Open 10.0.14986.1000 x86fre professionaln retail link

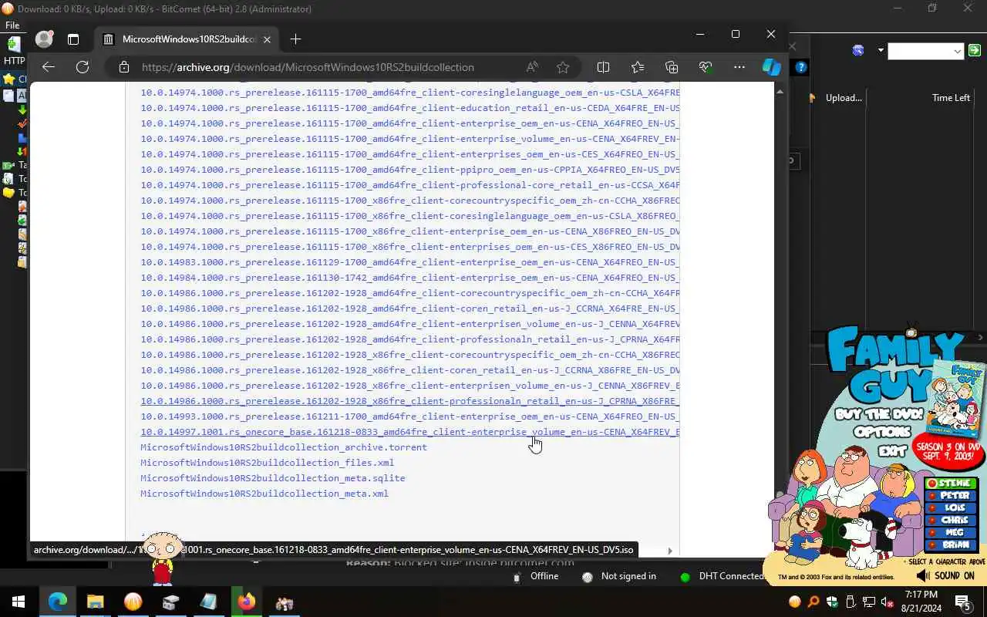[x=409, y=401]
